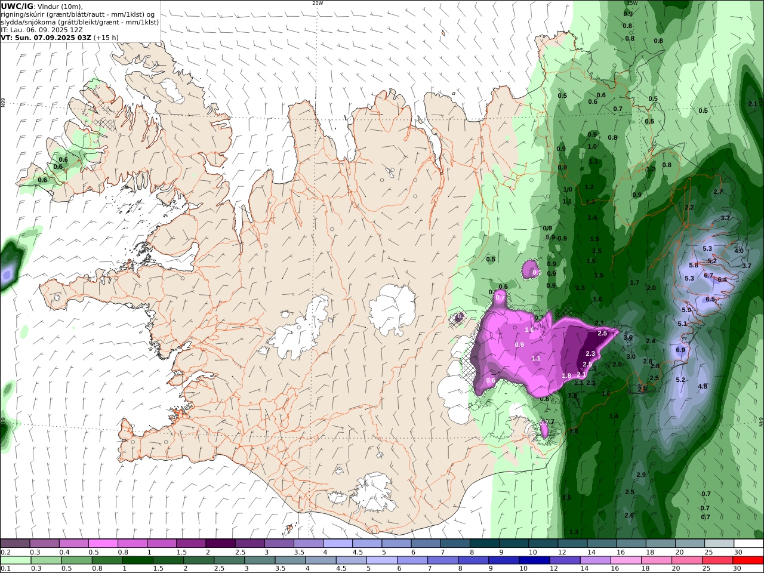Click the 4.8 precipitation value on map
This screenshot has width=764, height=573.
coord(703,386)
